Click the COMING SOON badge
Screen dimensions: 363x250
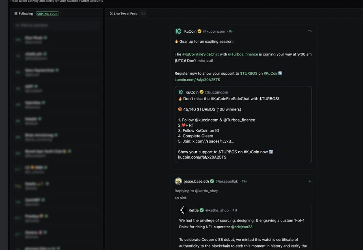pos(47,13)
